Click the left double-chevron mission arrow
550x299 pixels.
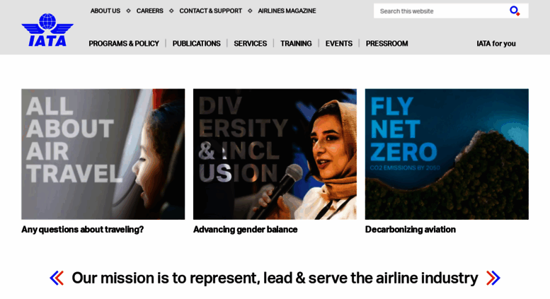coord(57,278)
